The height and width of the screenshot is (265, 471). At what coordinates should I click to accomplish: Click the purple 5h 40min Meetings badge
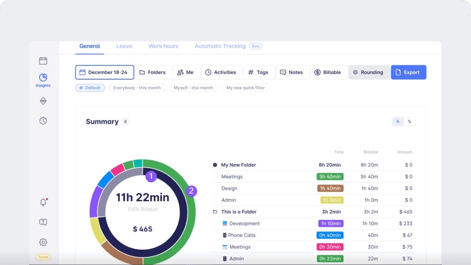pos(330,177)
